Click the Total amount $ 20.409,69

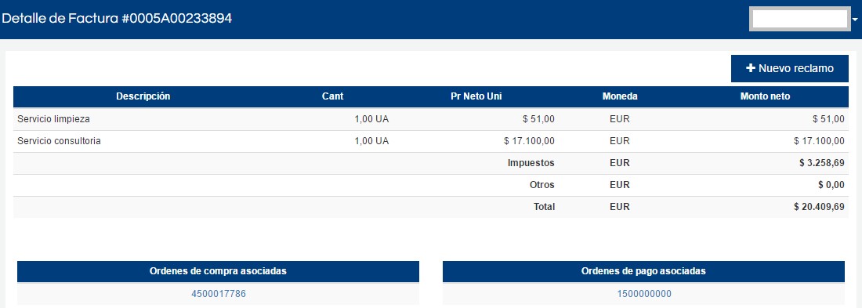(x=819, y=207)
